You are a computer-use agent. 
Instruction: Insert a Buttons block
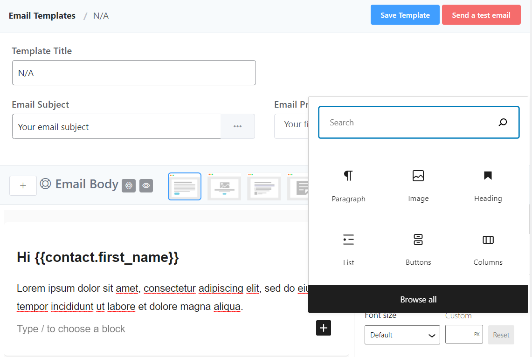418,249
